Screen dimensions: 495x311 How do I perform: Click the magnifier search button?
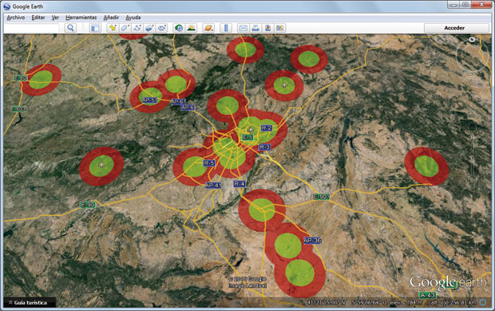pos(70,28)
